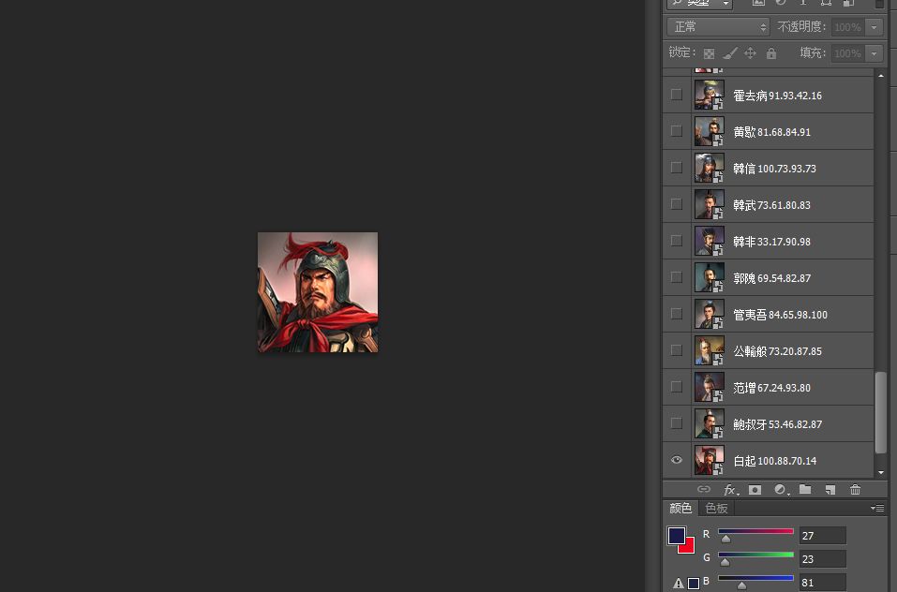Select layer name 白起 100.88.70.14

(774, 461)
